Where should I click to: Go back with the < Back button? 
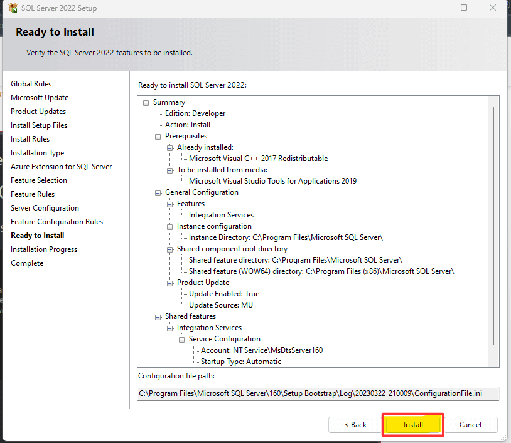[x=355, y=425]
